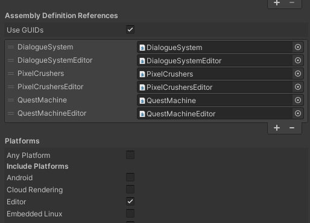
Task: Click the DialogueSystemEditor asset file icon
Action: pyautogui.click(x=142, y=61)
